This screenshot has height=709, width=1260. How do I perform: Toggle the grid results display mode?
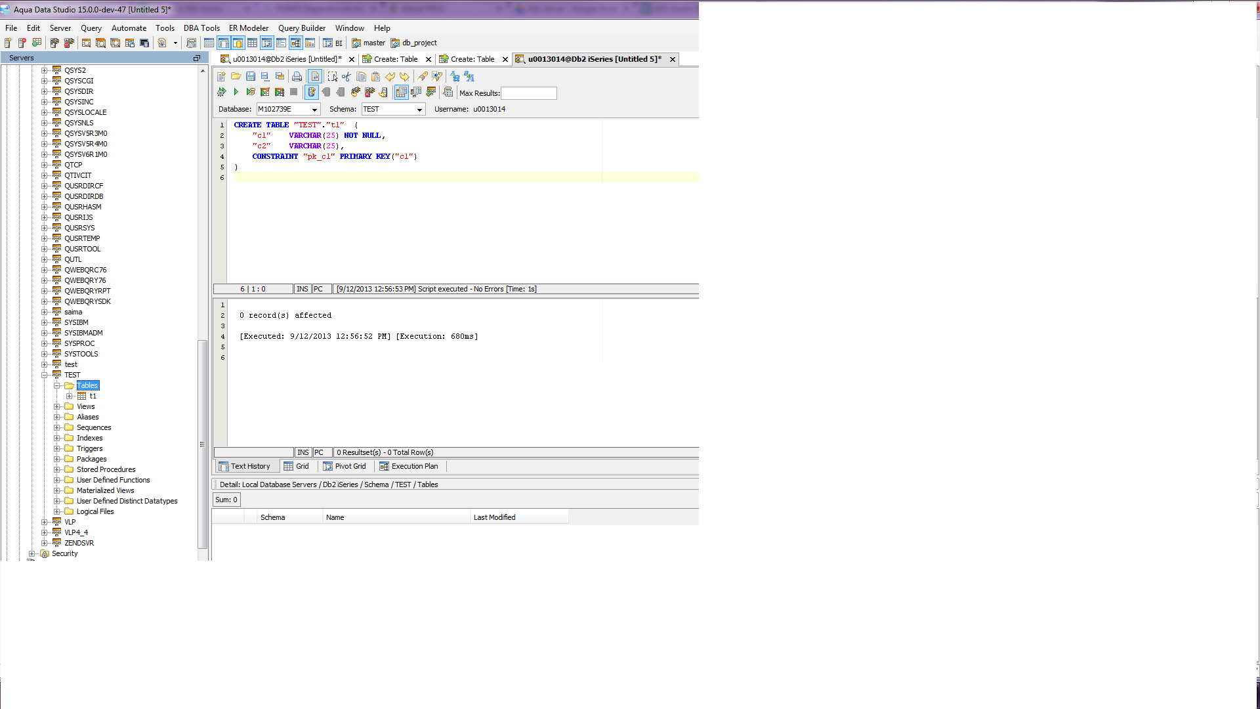click(x=402, y=92)
